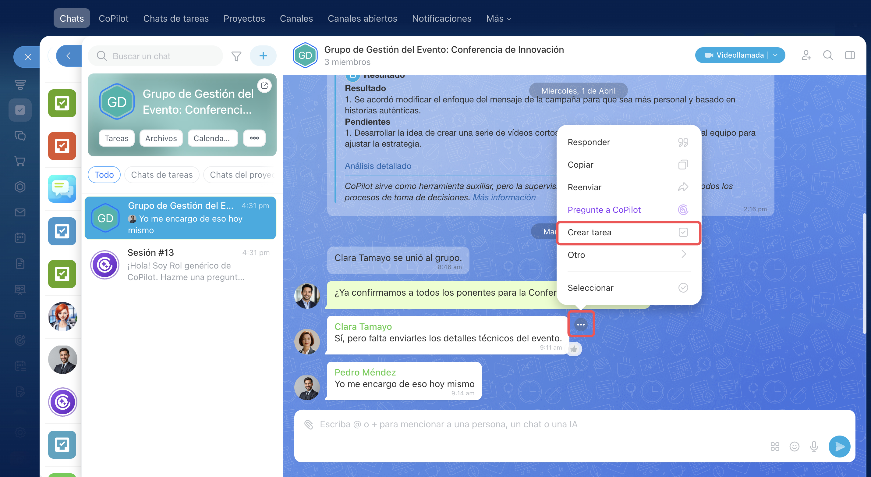This screenshot has height=477, width=871.
Task: Open the purple CoPilot icon in the rail
Action: 62,401
